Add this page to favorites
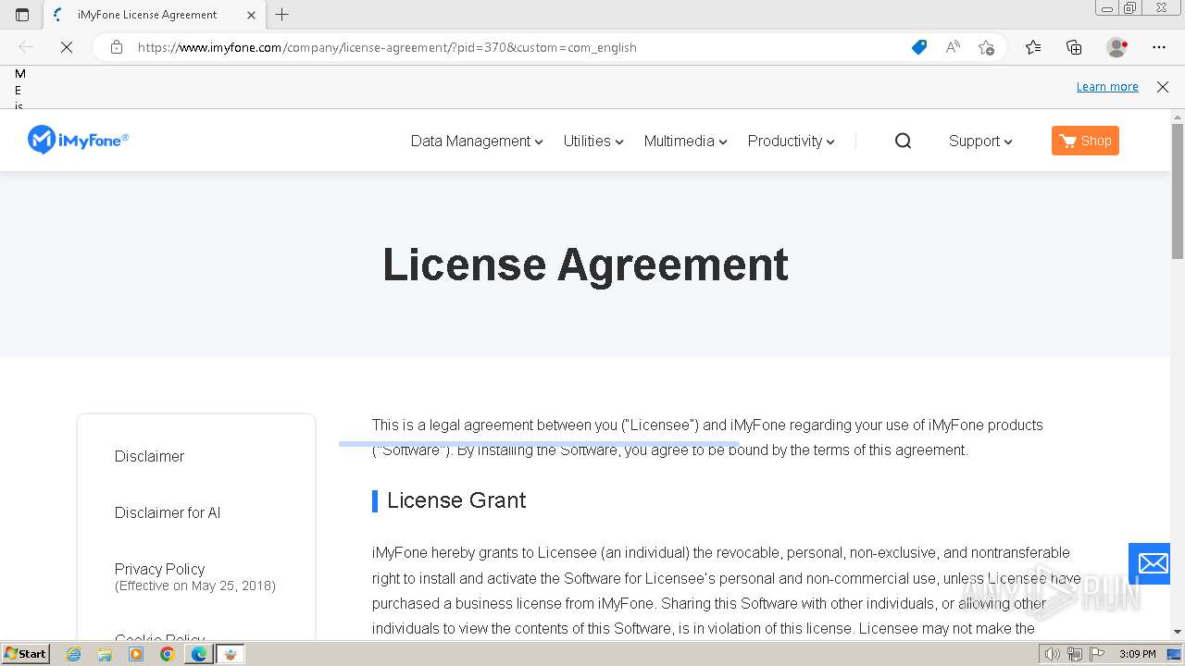Viewport: 1185px width, 666px height. pyautogui.click(x=986, y=47)
